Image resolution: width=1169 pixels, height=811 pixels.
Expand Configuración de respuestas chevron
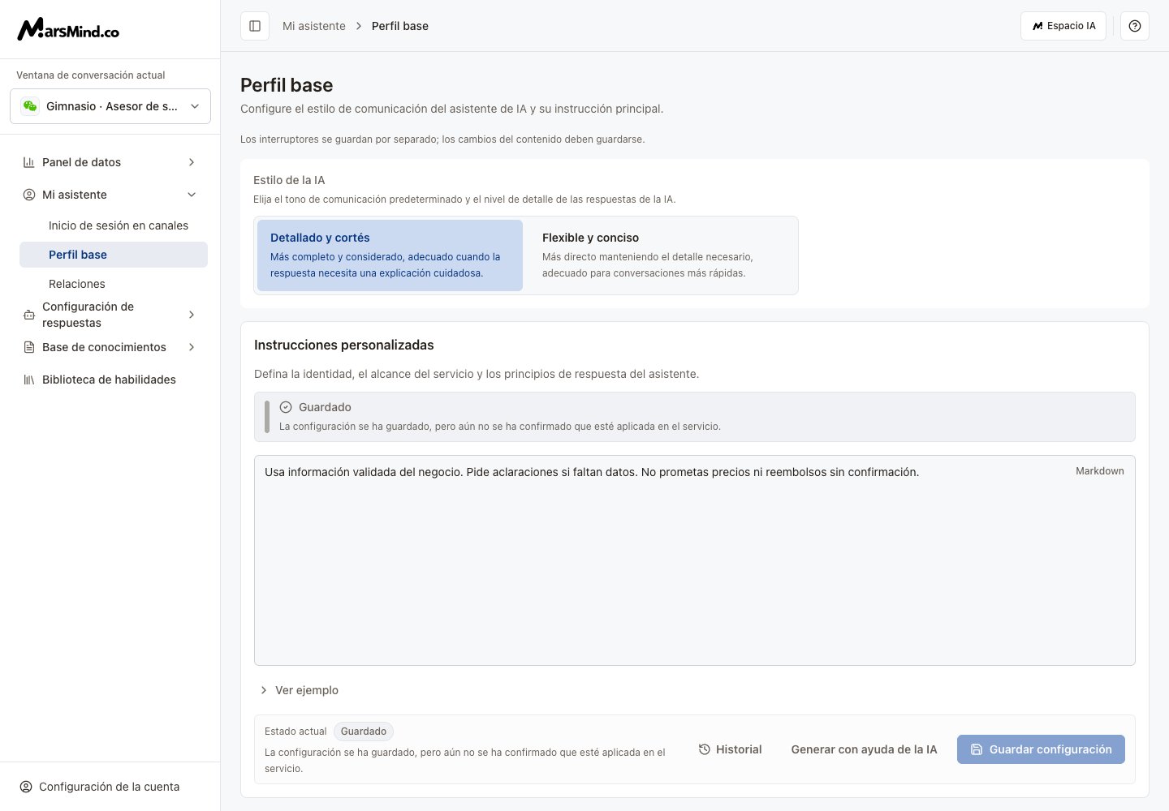(192, 315)
